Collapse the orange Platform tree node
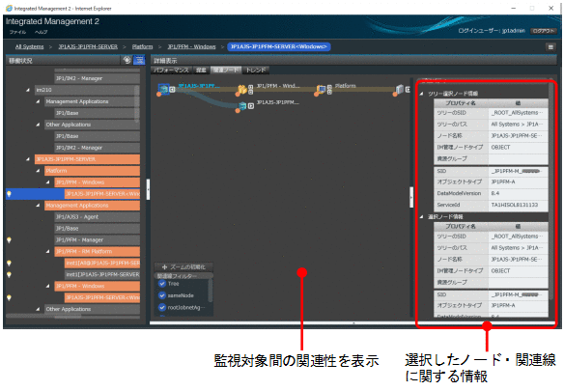564x391 pixels. tap(38, 171)
